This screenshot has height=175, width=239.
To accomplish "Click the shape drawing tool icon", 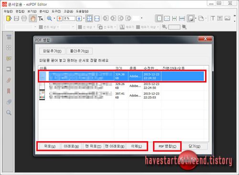I will point(201,19).
